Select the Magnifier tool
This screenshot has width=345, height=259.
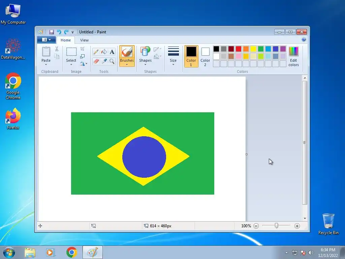click(112, 61)
